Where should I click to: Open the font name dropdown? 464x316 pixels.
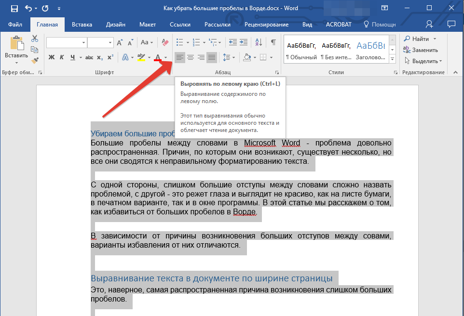[x=83, y=43]
